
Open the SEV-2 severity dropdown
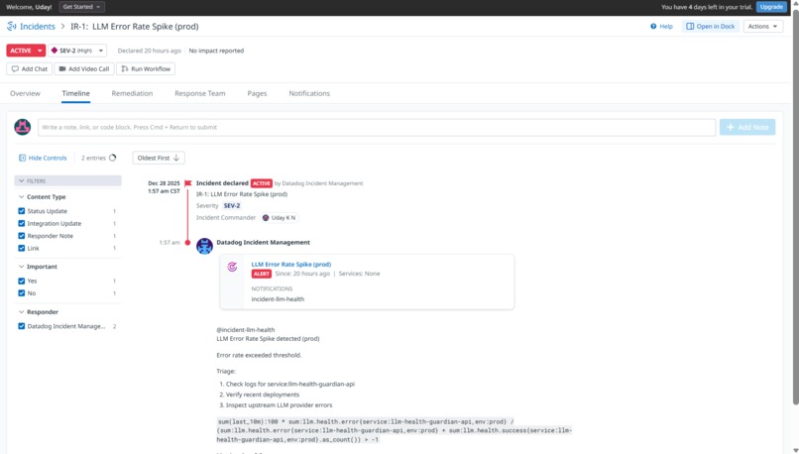coord(77,51)
